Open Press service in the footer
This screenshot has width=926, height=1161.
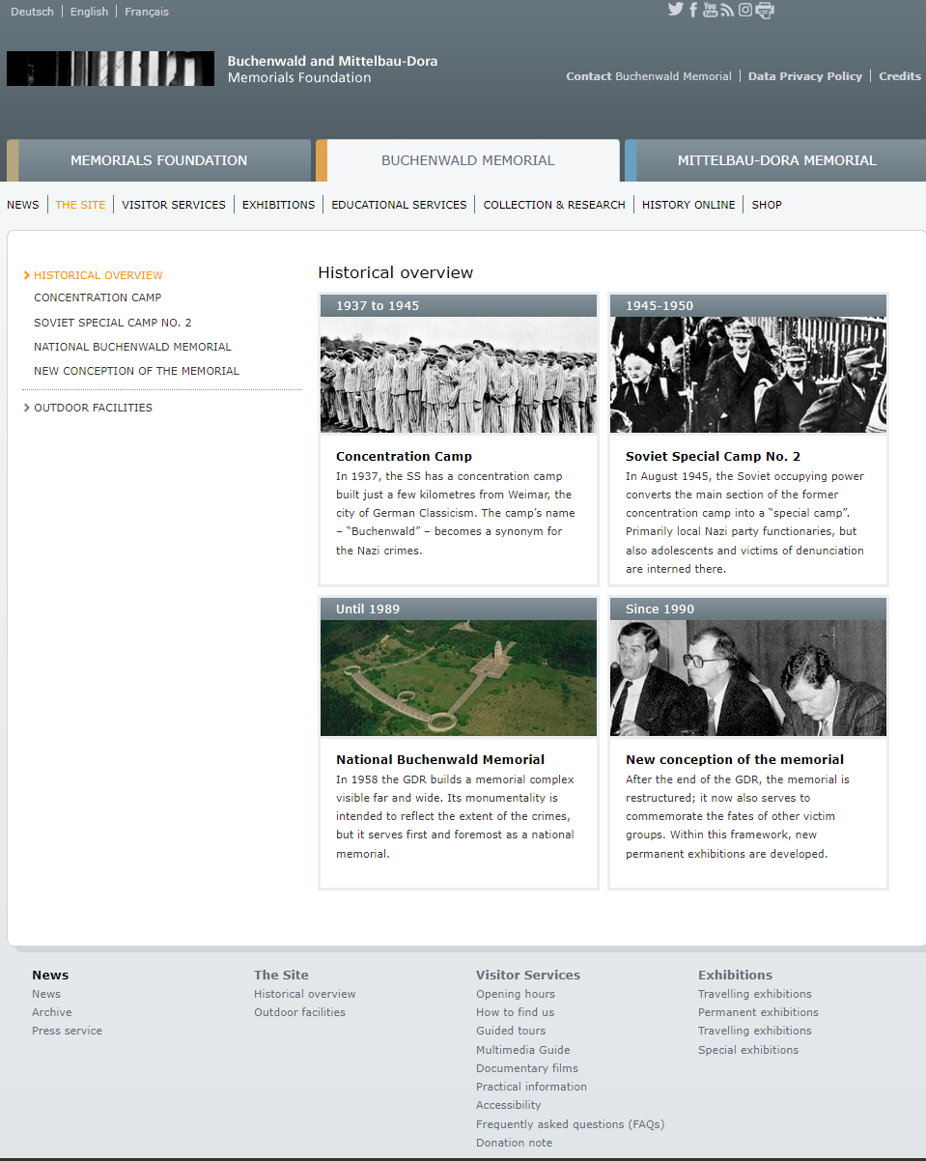click(x=67, y=1031)
